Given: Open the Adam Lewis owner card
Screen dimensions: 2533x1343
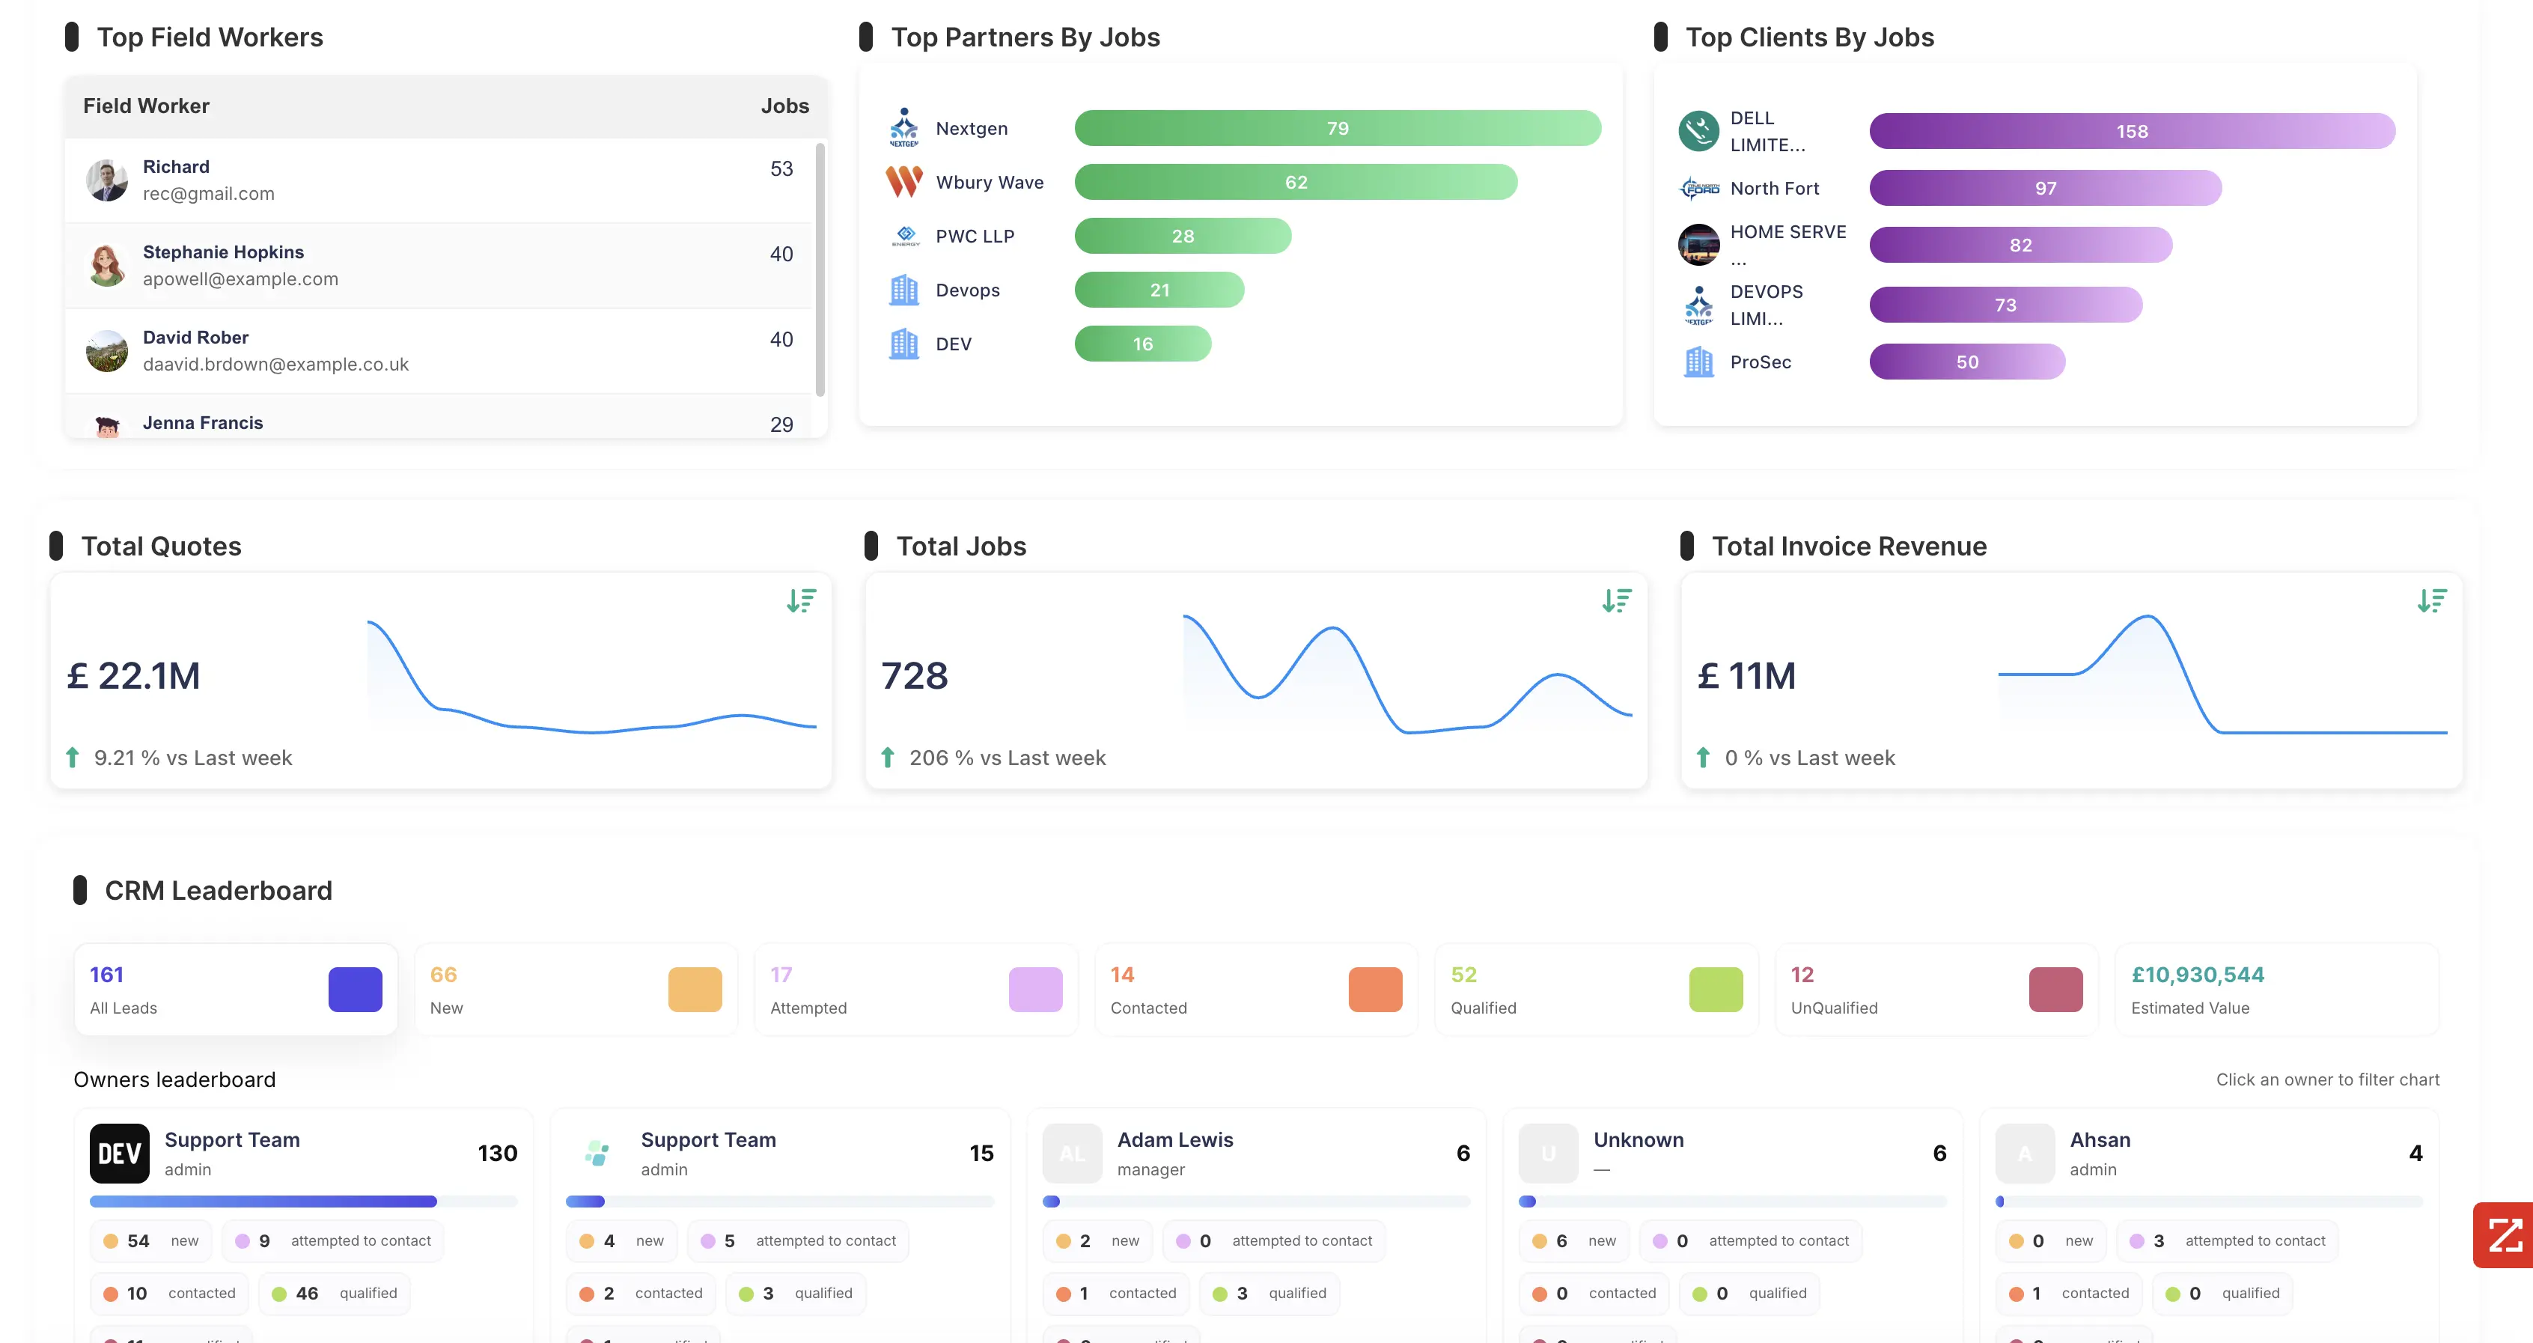Looking at the screenshot, I should [x=1256, y=1154].
